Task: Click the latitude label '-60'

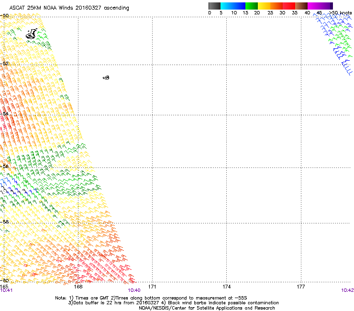Action: point(4,280)
